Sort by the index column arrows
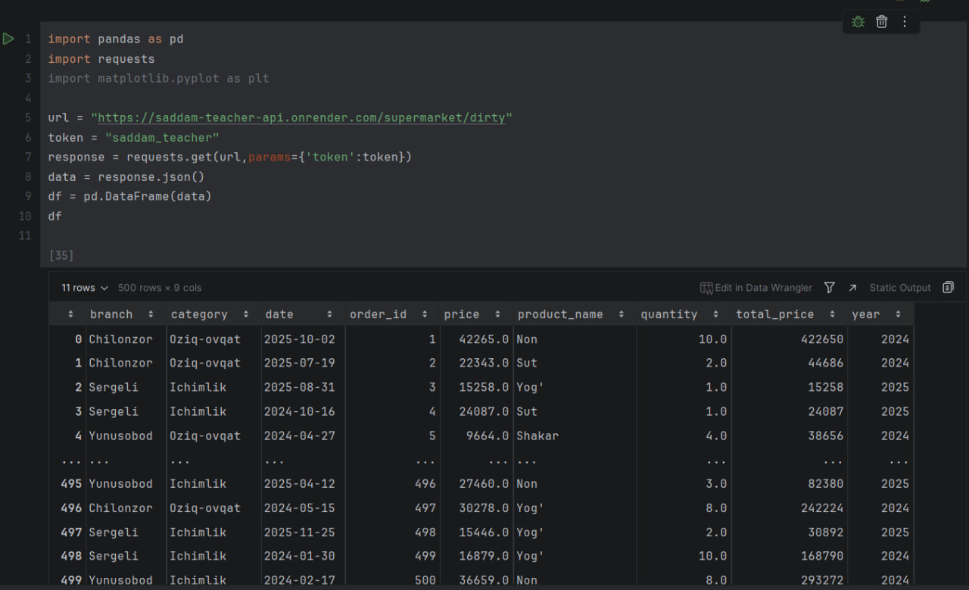 tap(71, 314)
